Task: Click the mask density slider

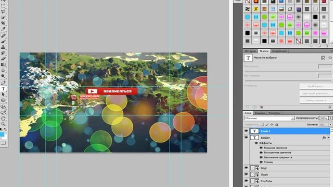Action: (288, 72)
